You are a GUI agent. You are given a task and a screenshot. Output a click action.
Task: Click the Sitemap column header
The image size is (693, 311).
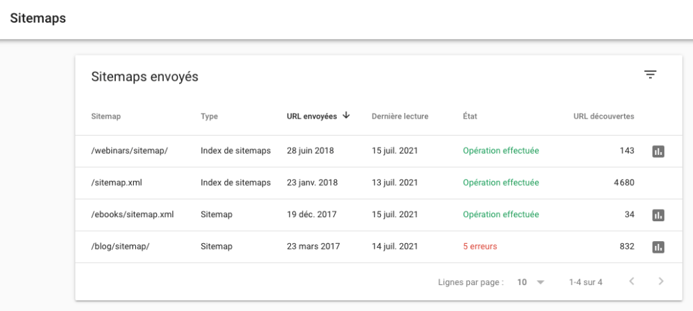[x=106, y=116]
